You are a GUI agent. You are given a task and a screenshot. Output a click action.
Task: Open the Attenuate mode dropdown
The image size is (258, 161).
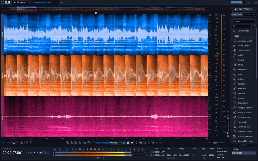click(115, 143)
